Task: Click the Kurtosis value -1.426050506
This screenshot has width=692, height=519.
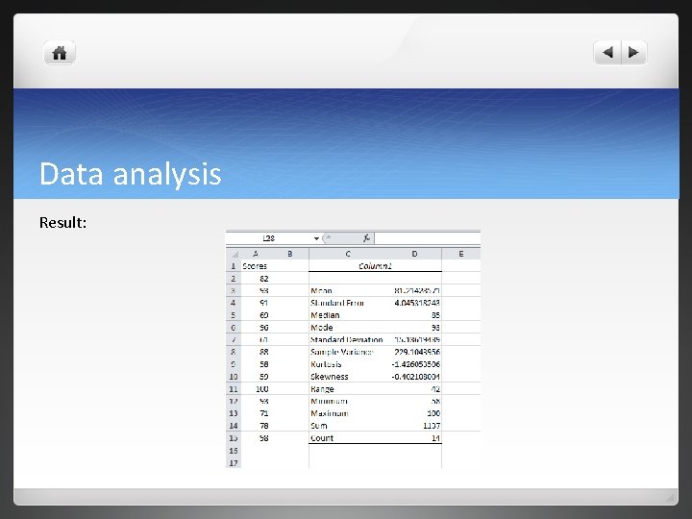Action: tap(416, 364)
